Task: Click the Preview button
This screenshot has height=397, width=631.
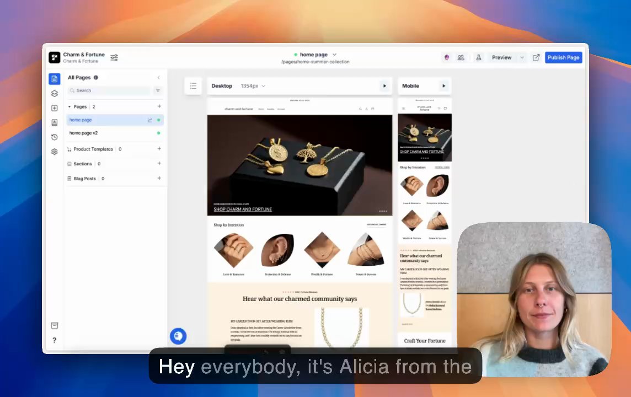Action: coord(501,57)
